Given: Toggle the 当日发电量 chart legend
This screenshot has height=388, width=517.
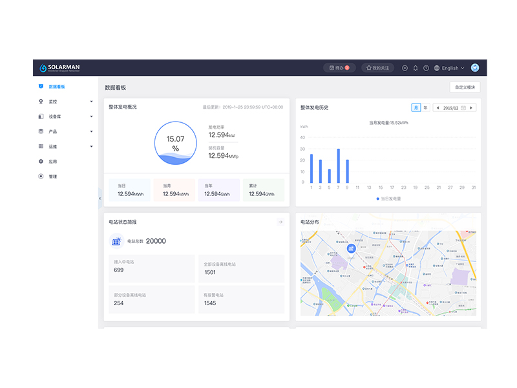Looking at the screenshot, I should [x=388, y=199].
